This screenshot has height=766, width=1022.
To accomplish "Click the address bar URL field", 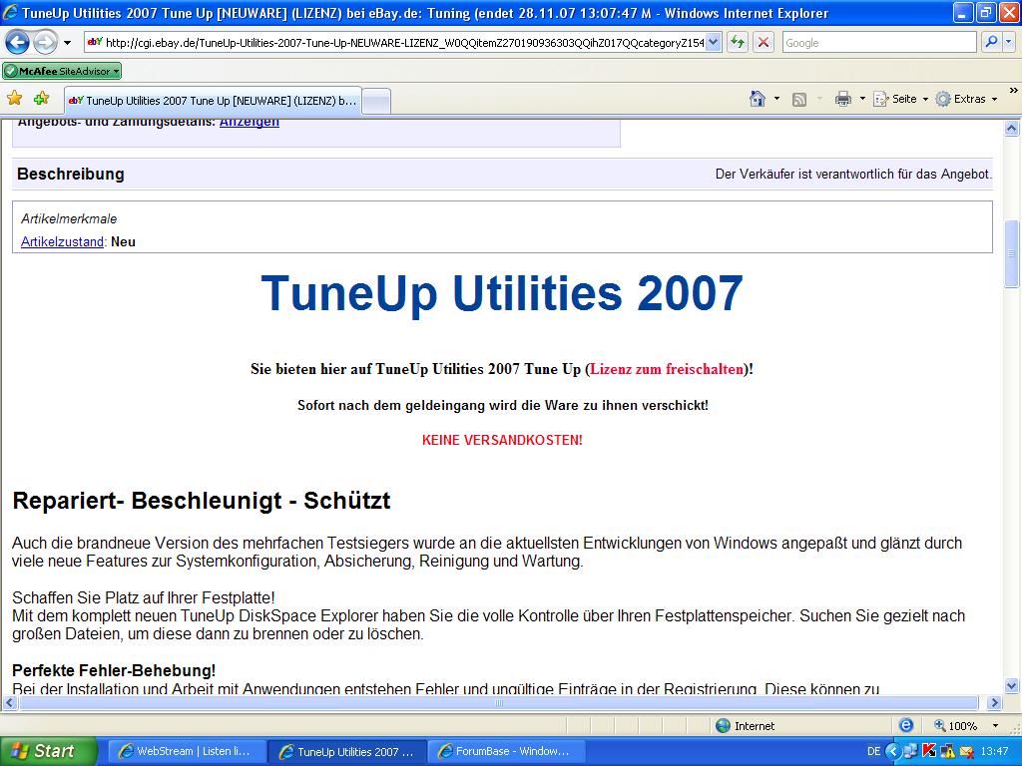I will [395, 43].
